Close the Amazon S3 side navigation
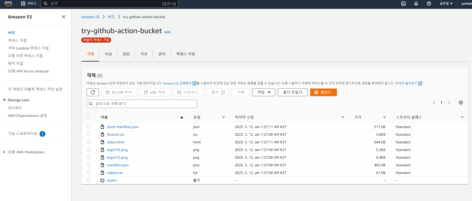The image size is (472, 201). [64, 17]
